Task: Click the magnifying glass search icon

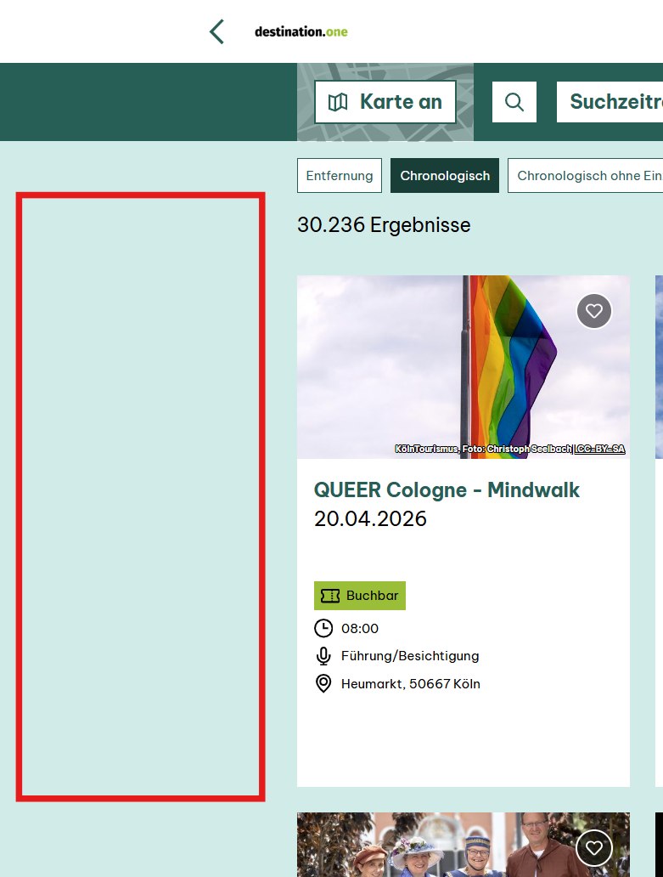Action: pyautogui.click(x=514, y=102)
